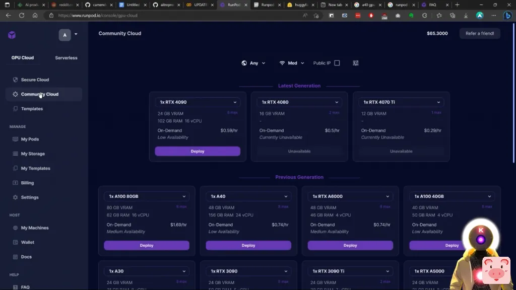
Task: Deploy the RTX 4090 pod
Action: pyautogui.click(x=198, y=151)
